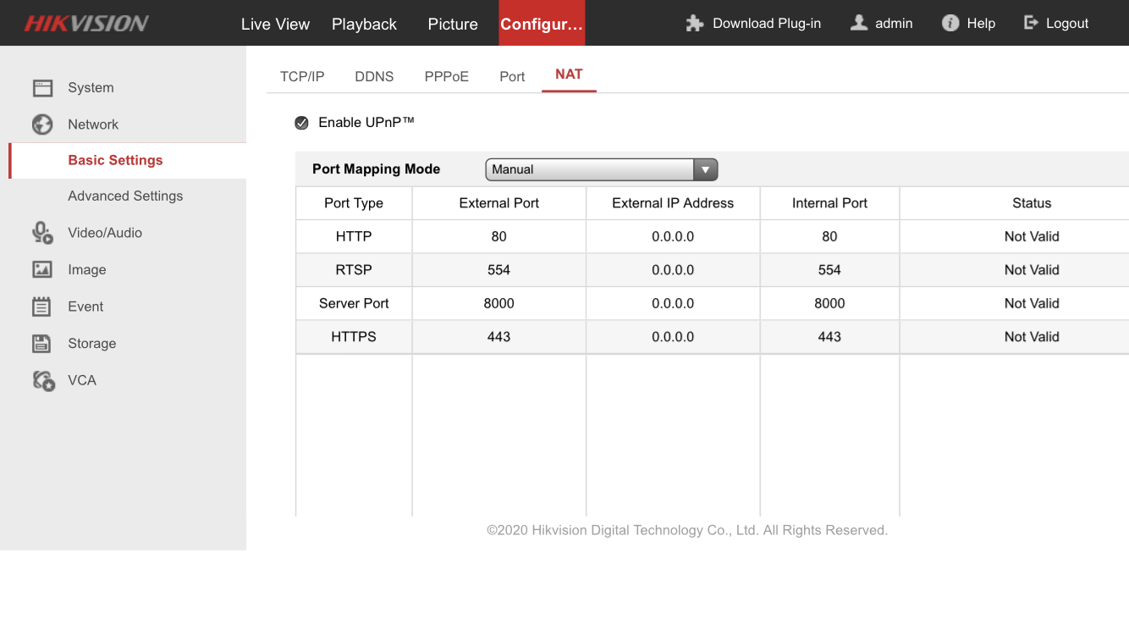
Task: Click the Image picture icon
Action: click(x=42, y=270)
